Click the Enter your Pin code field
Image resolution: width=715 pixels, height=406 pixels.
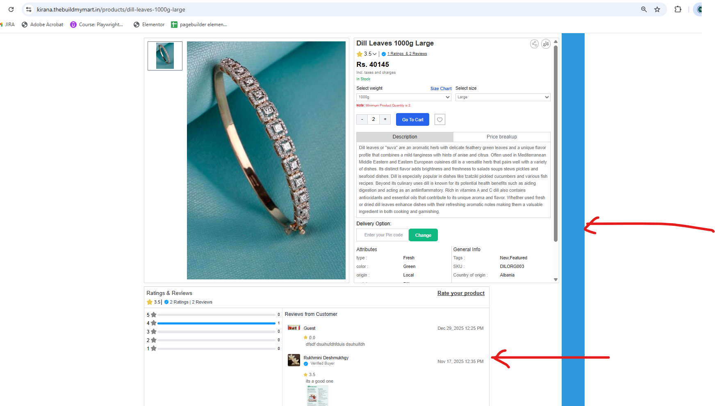(383, 235)
